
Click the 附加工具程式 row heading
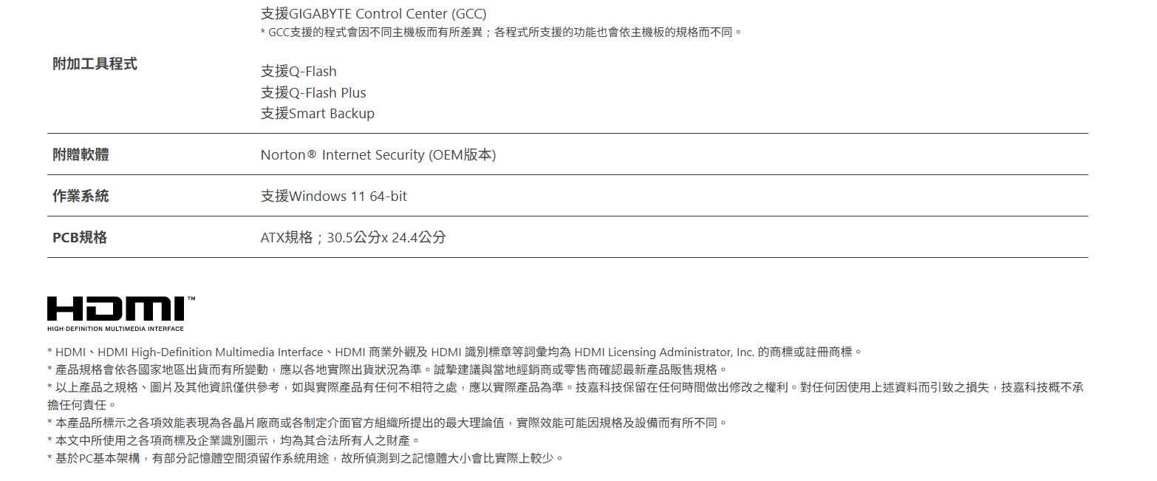coord(95,64)
